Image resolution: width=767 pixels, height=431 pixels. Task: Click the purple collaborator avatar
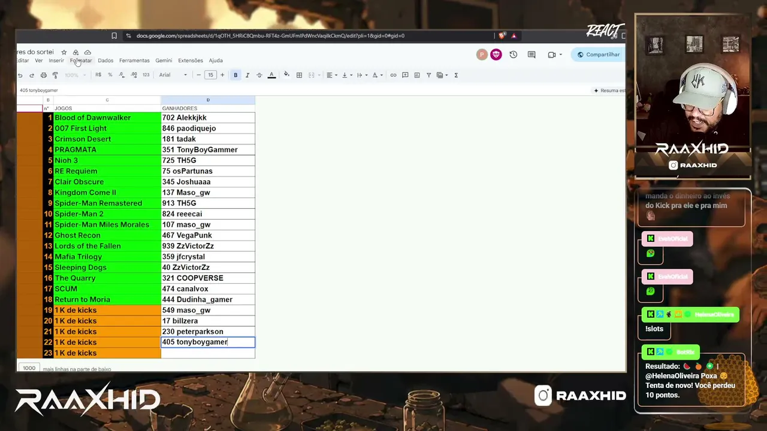[496, 54]
